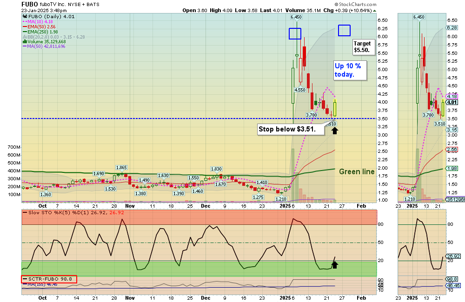The width and height of the screenshot is (465, 302).
Task: Click the 6.28 Bollinger value tag in the zoom panel
Action: (452, 27)
